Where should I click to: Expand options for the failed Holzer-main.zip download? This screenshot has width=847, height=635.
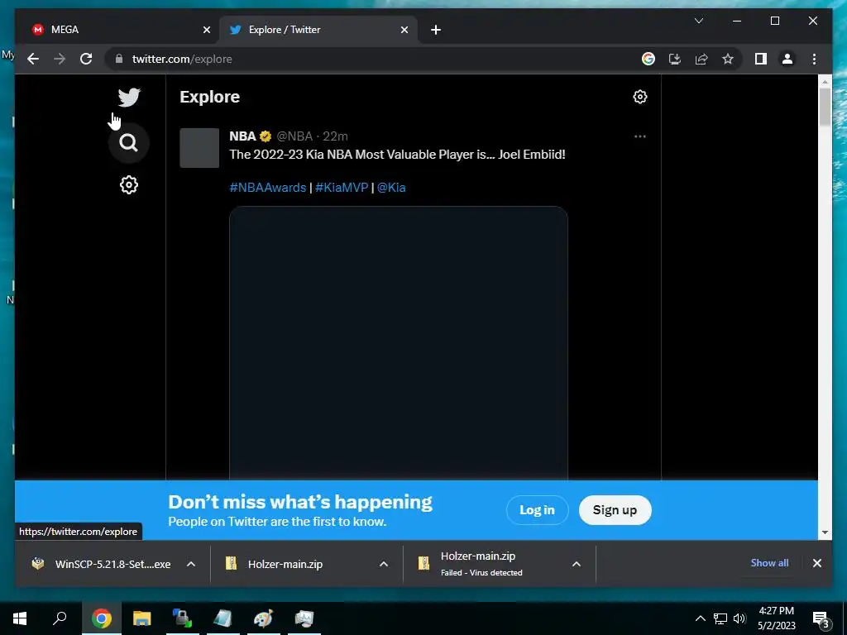tap(577, 564)
